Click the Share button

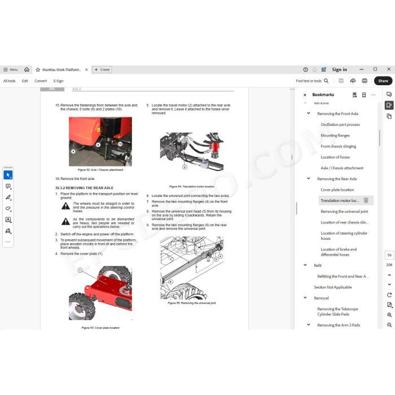point(383,81)
